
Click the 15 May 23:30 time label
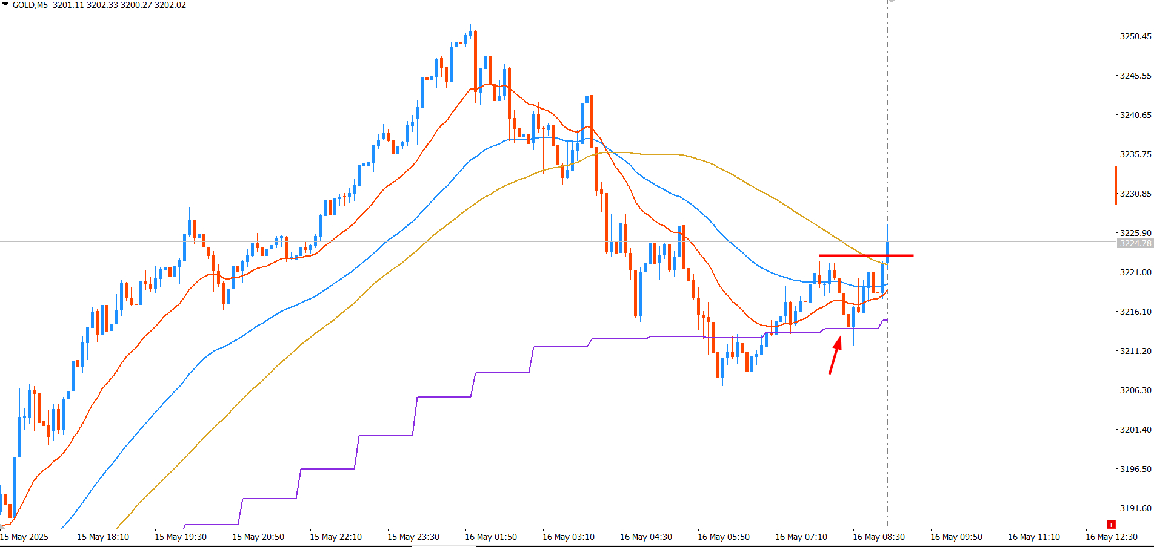(413, 537)
